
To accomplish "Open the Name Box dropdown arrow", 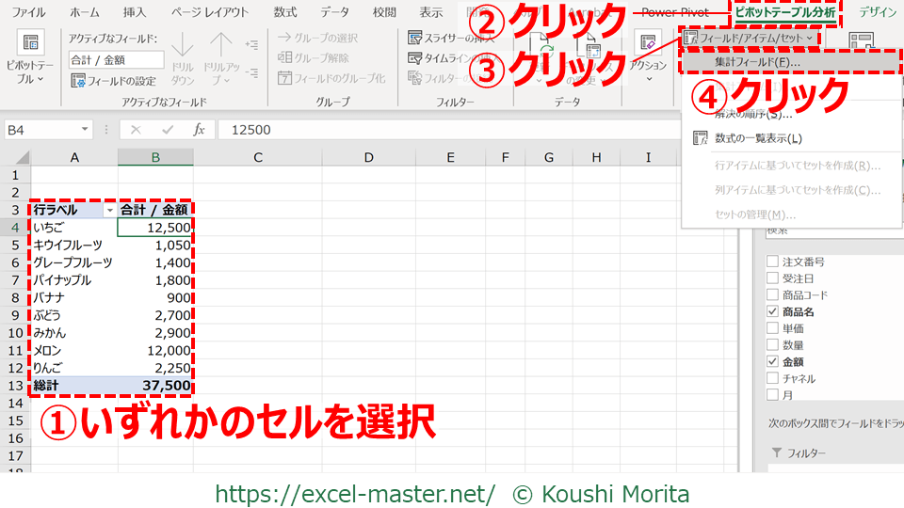I will coord(86,130).
